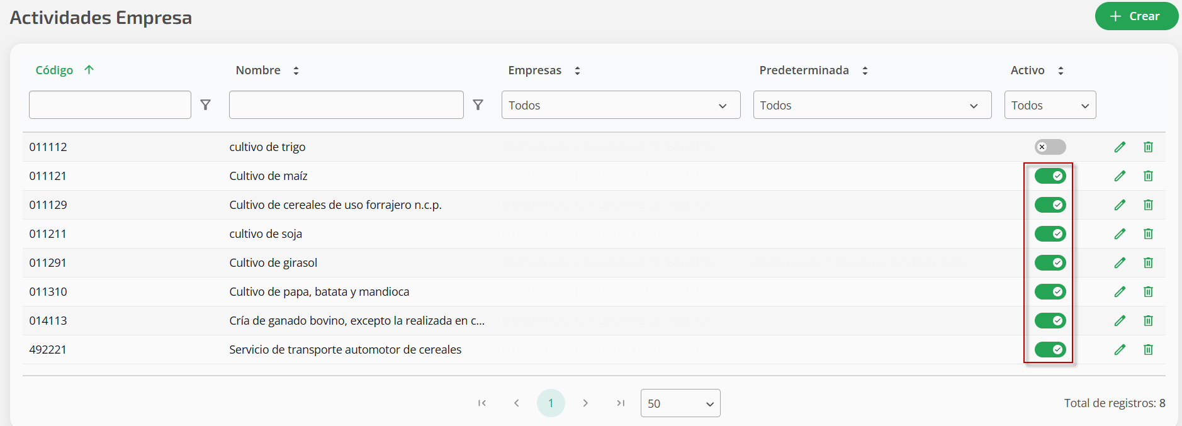The width and height of the screenshot is (1182, 426).
Task: Click pencil icon for cultivo de soja
Action: (x=1120, y=234)
